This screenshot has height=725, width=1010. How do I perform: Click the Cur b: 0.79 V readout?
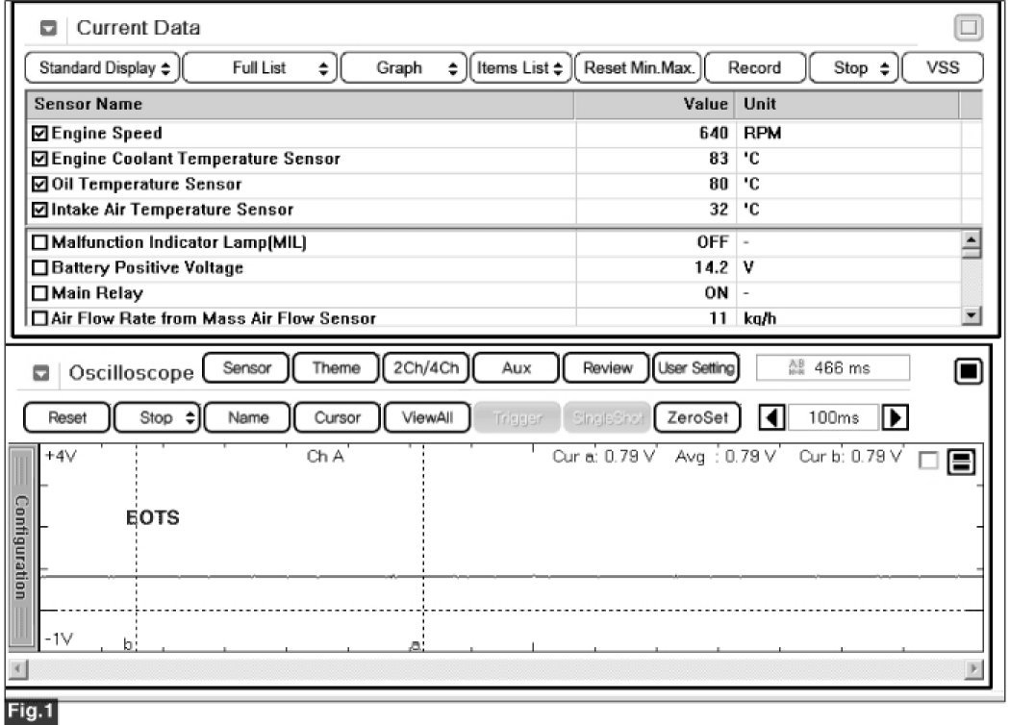[850, 457]
